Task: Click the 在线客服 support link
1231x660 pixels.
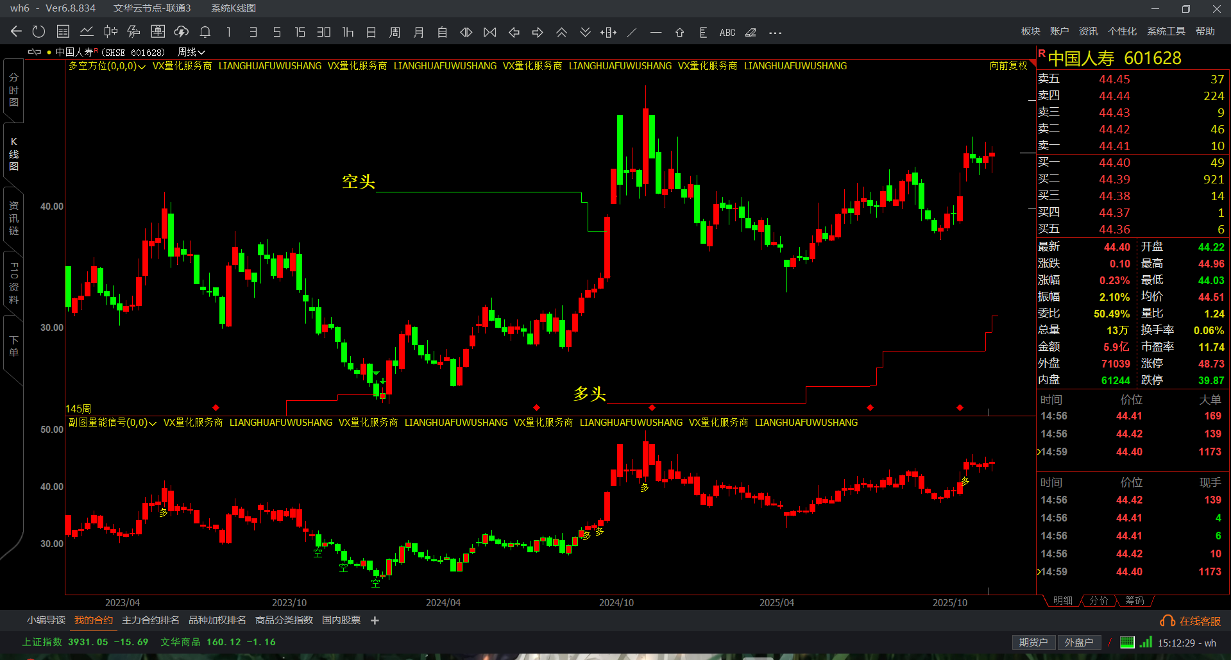Action: (1191, 621)
